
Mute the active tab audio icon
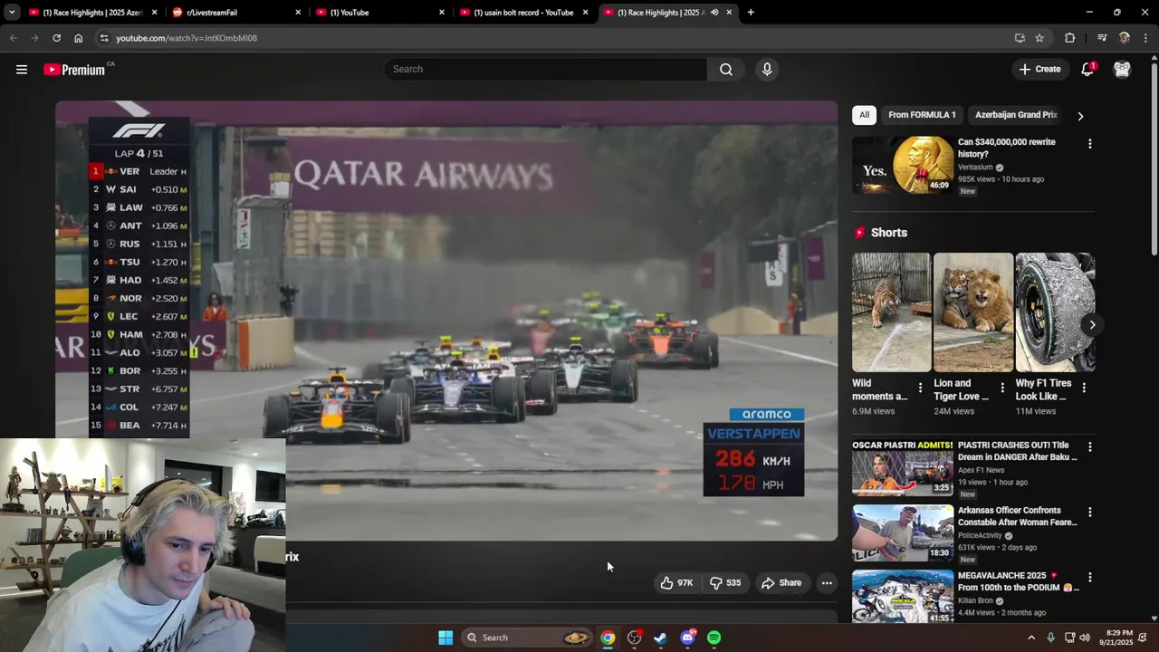pyautogui.click(x=714, y=13)
